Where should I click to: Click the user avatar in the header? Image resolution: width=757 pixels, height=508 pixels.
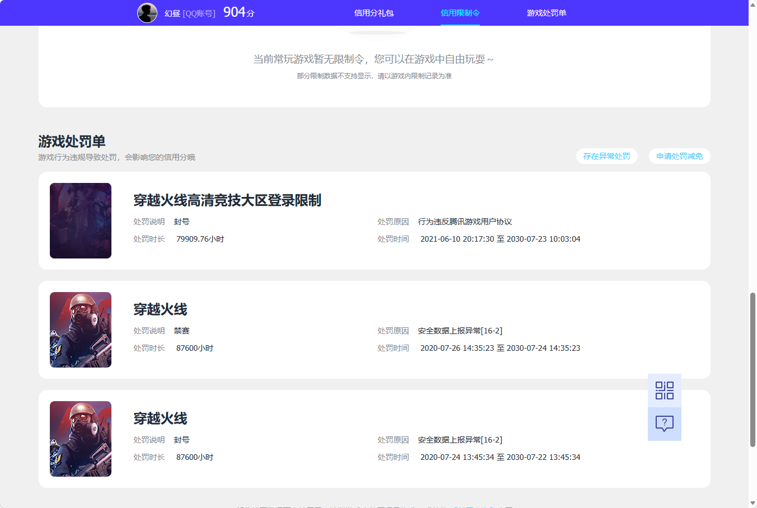click(x=147, y=13)
